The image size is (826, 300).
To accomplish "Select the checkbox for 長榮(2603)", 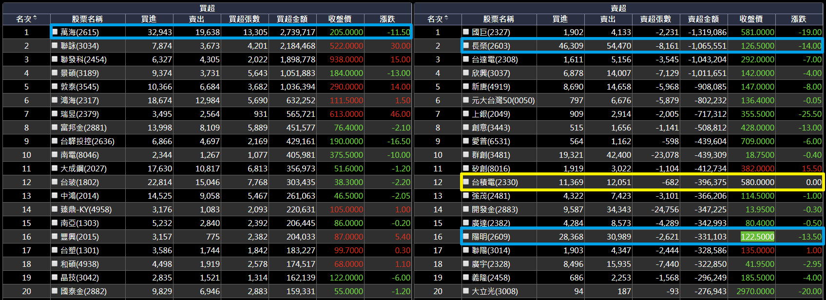I will (x=466, y=45).
